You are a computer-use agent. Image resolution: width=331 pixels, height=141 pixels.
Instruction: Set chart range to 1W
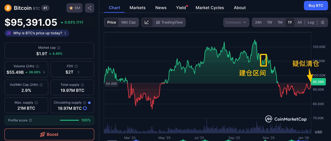[x=269, y=22]
